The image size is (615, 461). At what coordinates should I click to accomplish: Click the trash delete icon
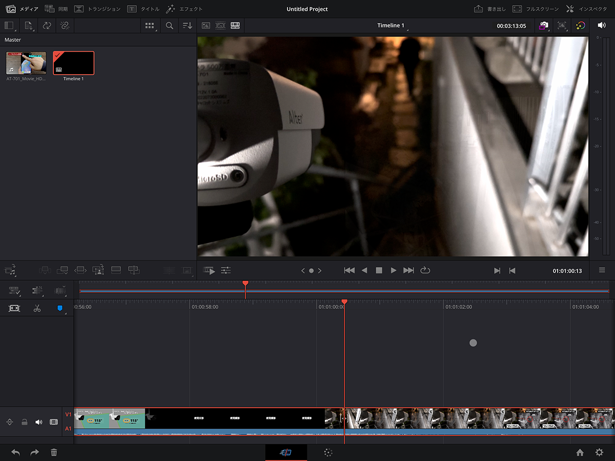(54, 452)
